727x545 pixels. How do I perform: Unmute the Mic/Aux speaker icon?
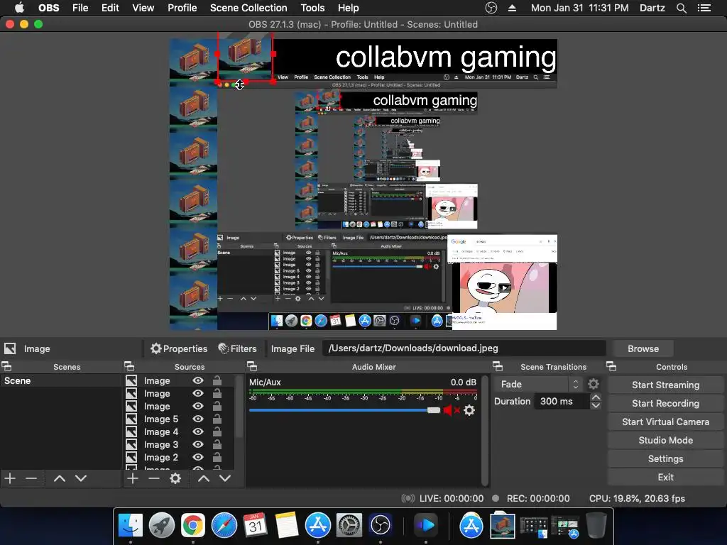pyautogui.click(x=451, y=410)
